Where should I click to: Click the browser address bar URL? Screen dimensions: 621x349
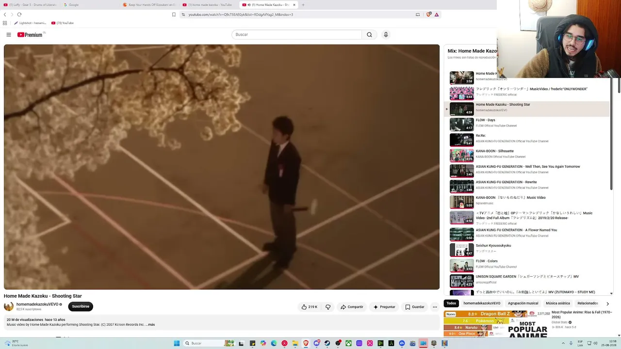pos(241,15)
